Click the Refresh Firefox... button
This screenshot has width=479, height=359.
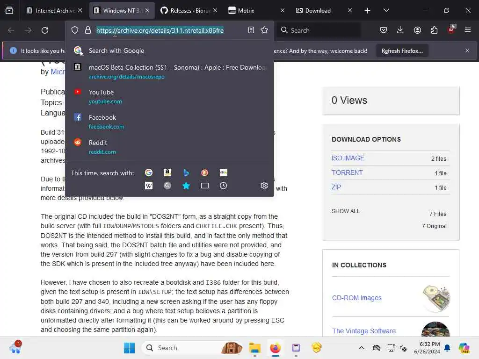click(402, 50)
